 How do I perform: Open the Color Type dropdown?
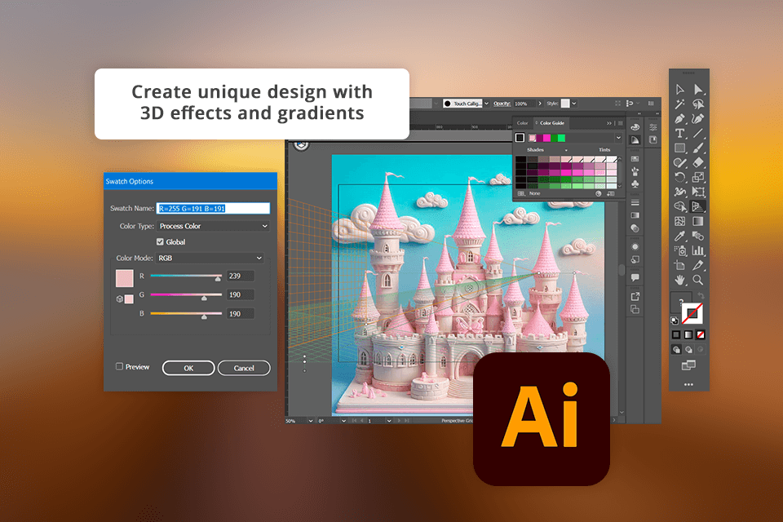(213, 226)
